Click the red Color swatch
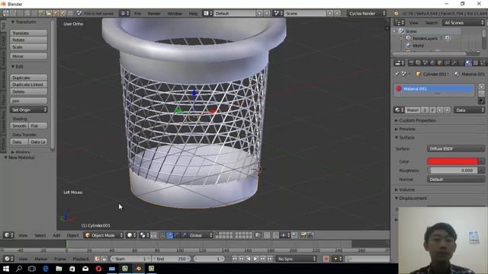 pyautogui.click(x=452, y=161)
